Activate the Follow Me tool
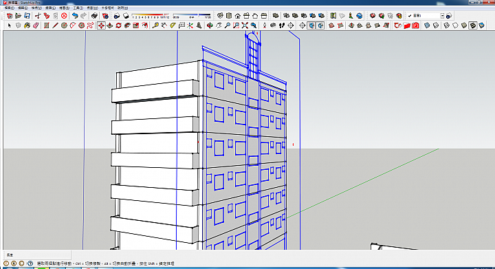495x269 pixels. (x=127, y=25)
